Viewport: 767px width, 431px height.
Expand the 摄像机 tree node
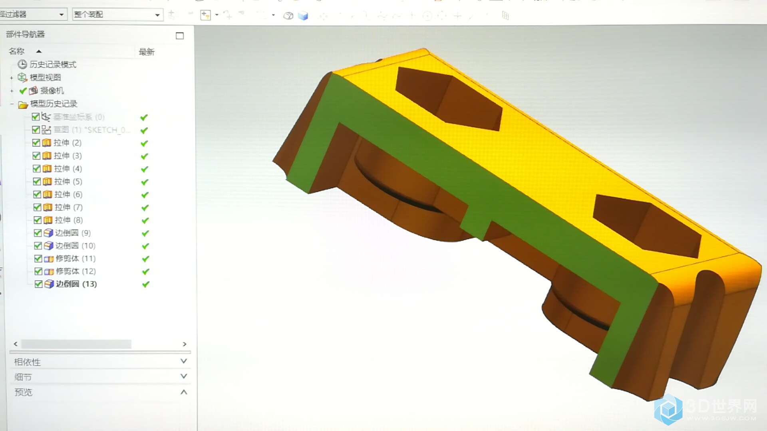click(x=12, y=91)
